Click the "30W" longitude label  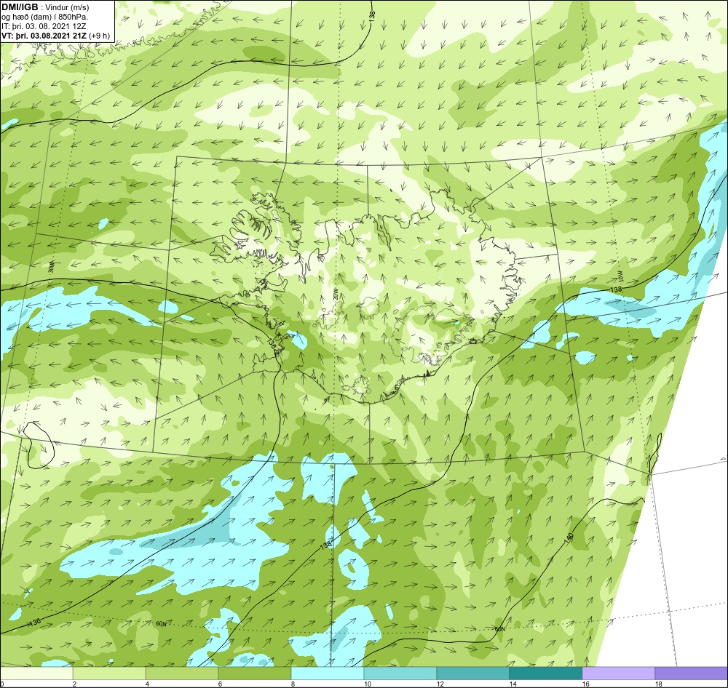51,268
